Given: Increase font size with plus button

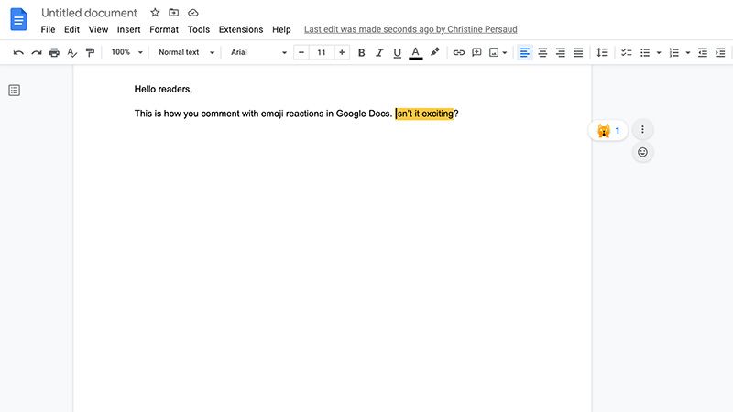Looking at the screenshot, I should [342, 52].
